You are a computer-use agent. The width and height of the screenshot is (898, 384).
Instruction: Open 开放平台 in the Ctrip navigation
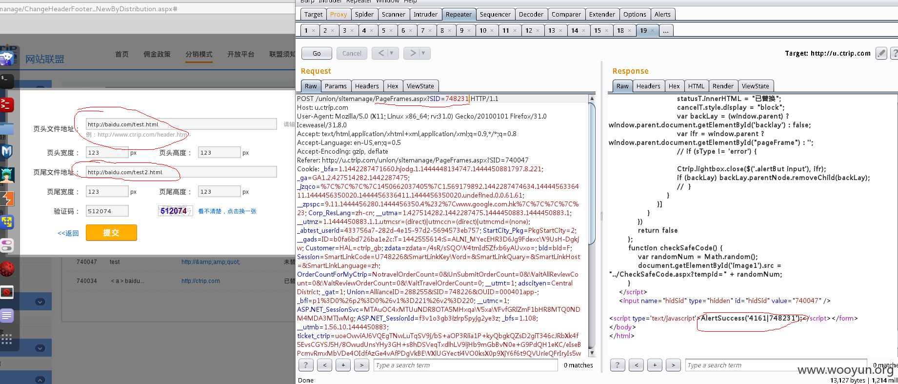[x=241, y=54]
